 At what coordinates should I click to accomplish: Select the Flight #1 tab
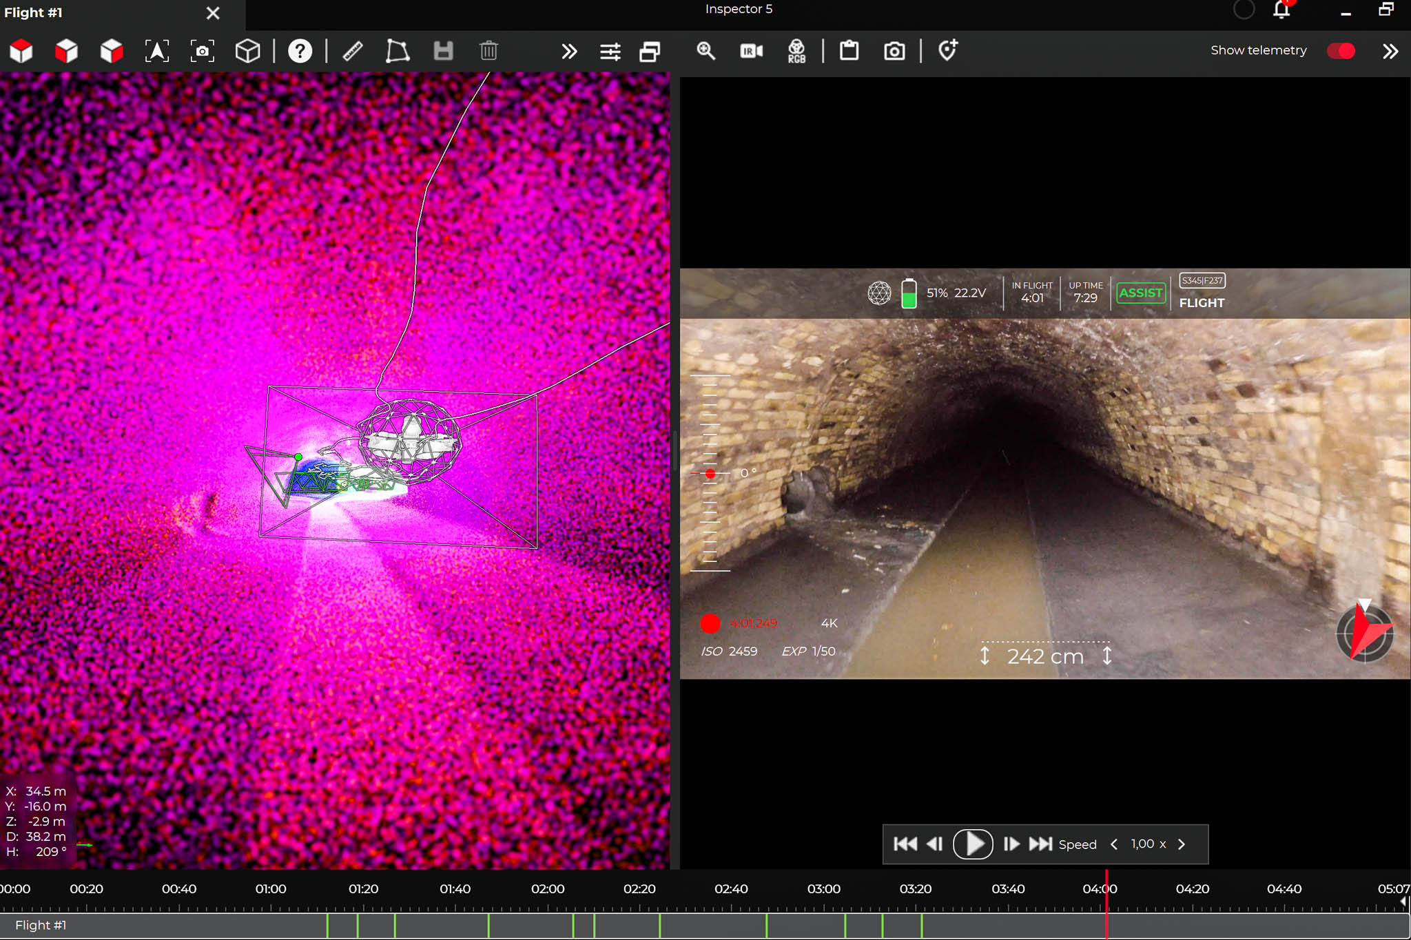(x=33, y=12)
